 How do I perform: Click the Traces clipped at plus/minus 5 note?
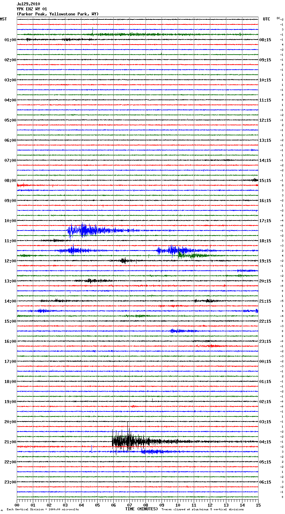point(203,510)
